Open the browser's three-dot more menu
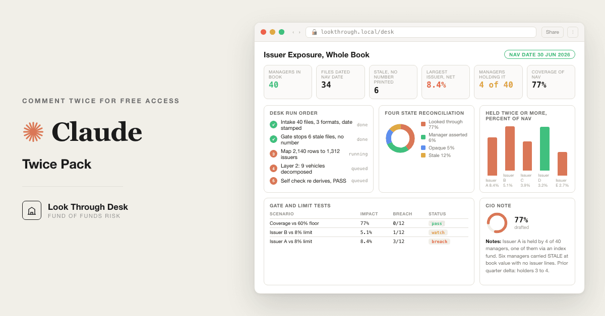Viewport: 605px width, 316px height. click(573, 32)
